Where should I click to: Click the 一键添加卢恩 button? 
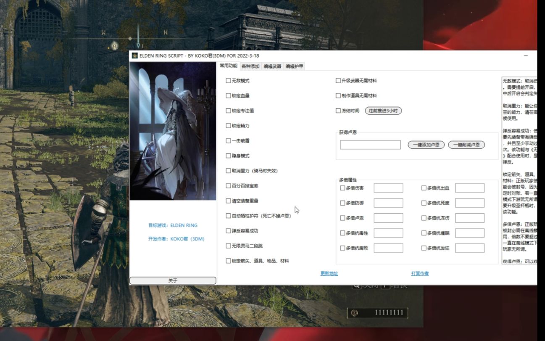[x=426, y=145]
